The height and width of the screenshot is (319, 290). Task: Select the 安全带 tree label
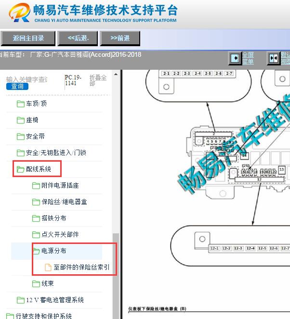35,136
